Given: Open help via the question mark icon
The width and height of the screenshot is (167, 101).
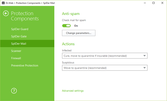Looking at the screenshot, I should point(14,91).
